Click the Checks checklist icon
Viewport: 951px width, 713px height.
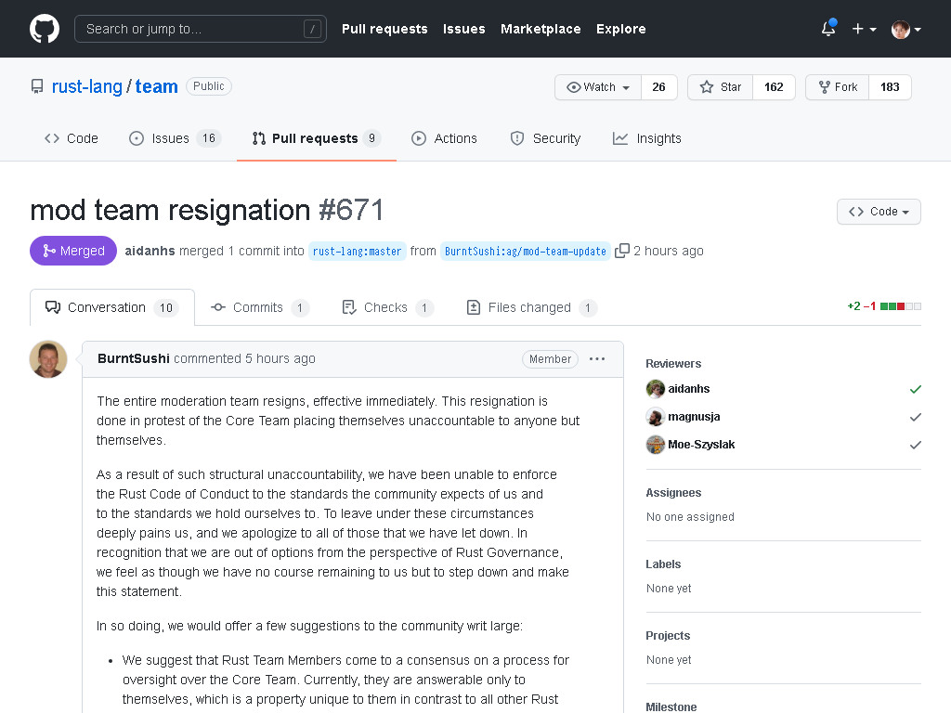point(349,307)
